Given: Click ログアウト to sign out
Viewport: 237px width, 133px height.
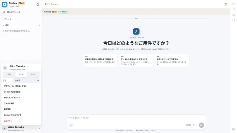Looking at the screenshot, I should 21,121.
